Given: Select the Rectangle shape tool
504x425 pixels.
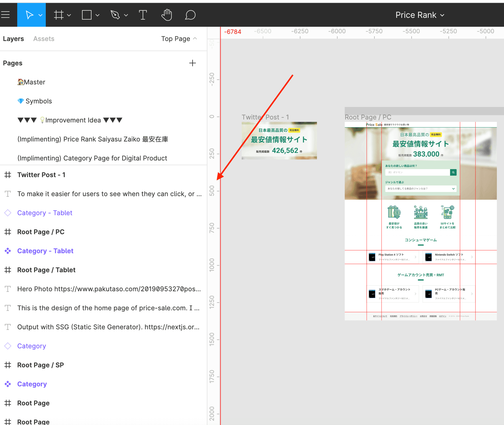Looking at the screenshot, I should pos(86,15).
